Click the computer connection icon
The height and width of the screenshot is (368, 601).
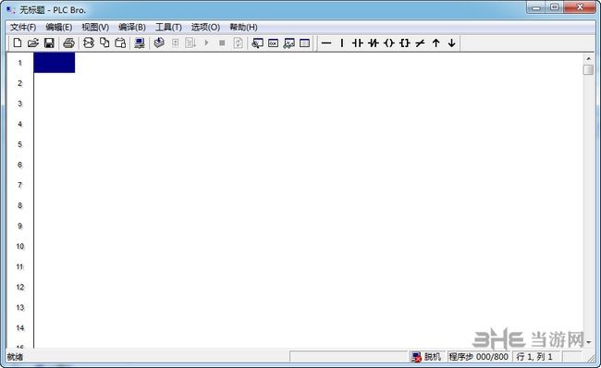(140, 43)
